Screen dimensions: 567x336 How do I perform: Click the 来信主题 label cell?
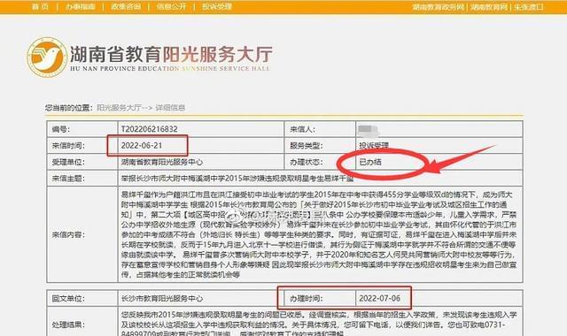pyautogui.click(x=82, y=179)
